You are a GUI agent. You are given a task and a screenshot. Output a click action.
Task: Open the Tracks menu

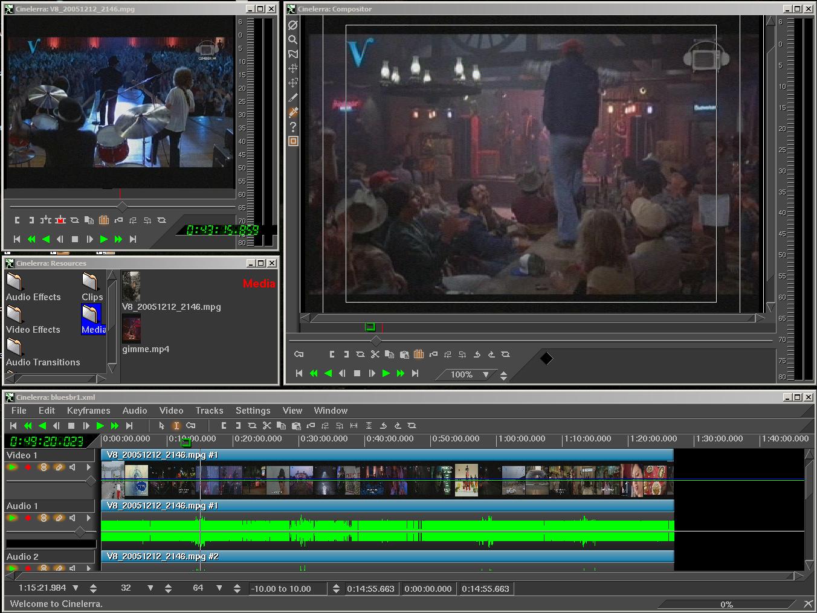pyautogui.click(x=209, y=411)
